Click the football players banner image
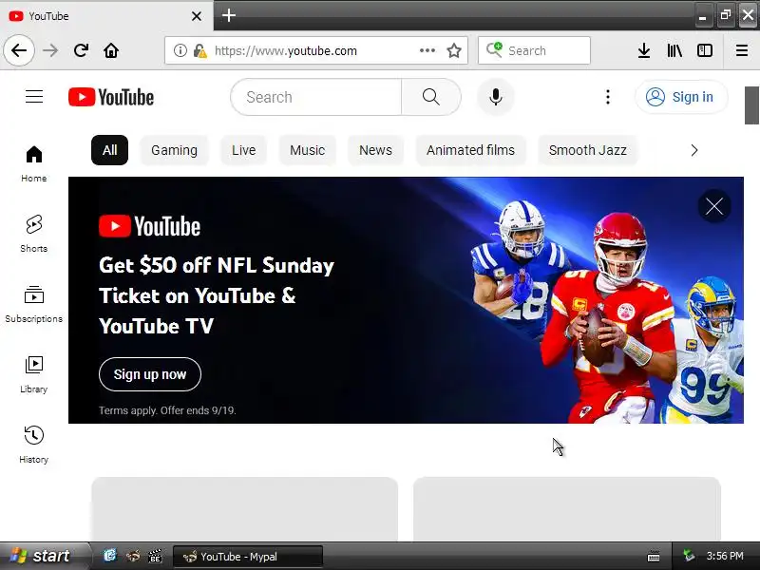This screenshot has height=570, width=760. (607, 311)
